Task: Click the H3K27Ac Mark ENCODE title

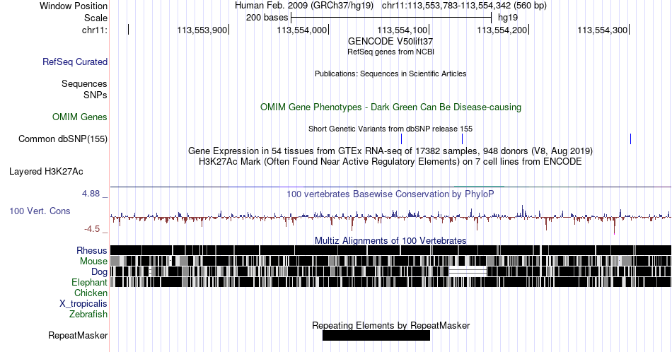Action: (x=390, y=161)
